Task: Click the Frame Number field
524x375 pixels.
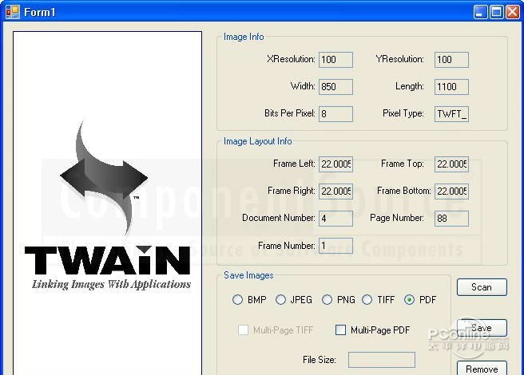Action: tap(335, 246)
